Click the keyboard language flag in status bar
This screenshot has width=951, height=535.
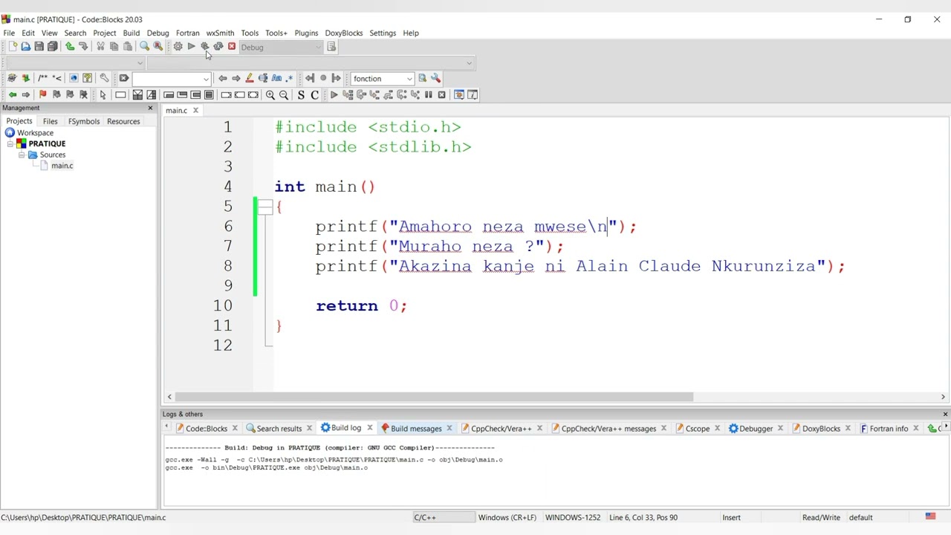click(930, 516)
